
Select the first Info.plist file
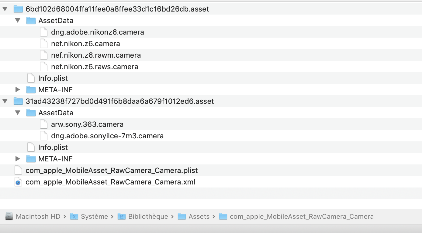click(53, 78)
